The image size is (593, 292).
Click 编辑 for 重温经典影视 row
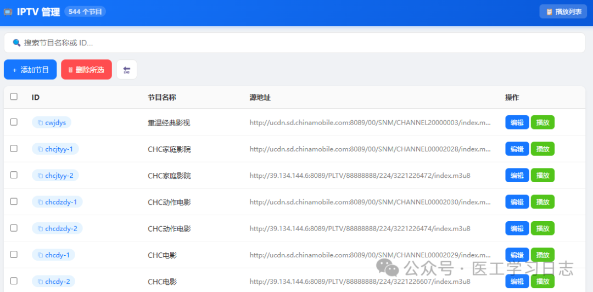(517, 122)
